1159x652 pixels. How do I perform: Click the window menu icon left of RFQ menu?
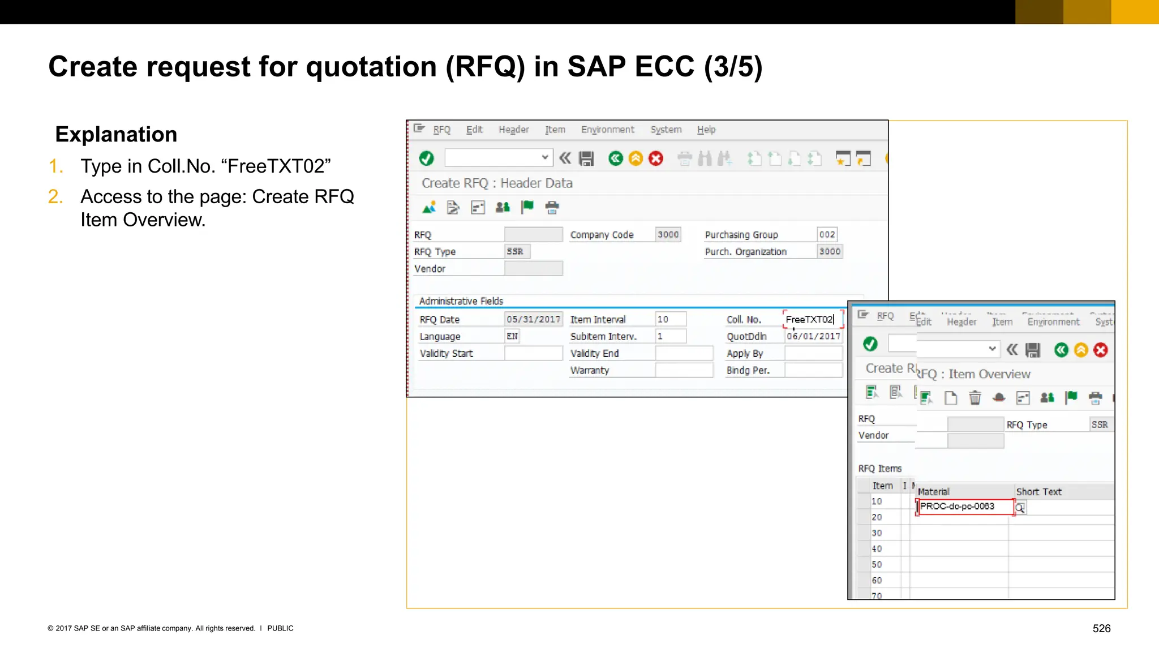419,128
